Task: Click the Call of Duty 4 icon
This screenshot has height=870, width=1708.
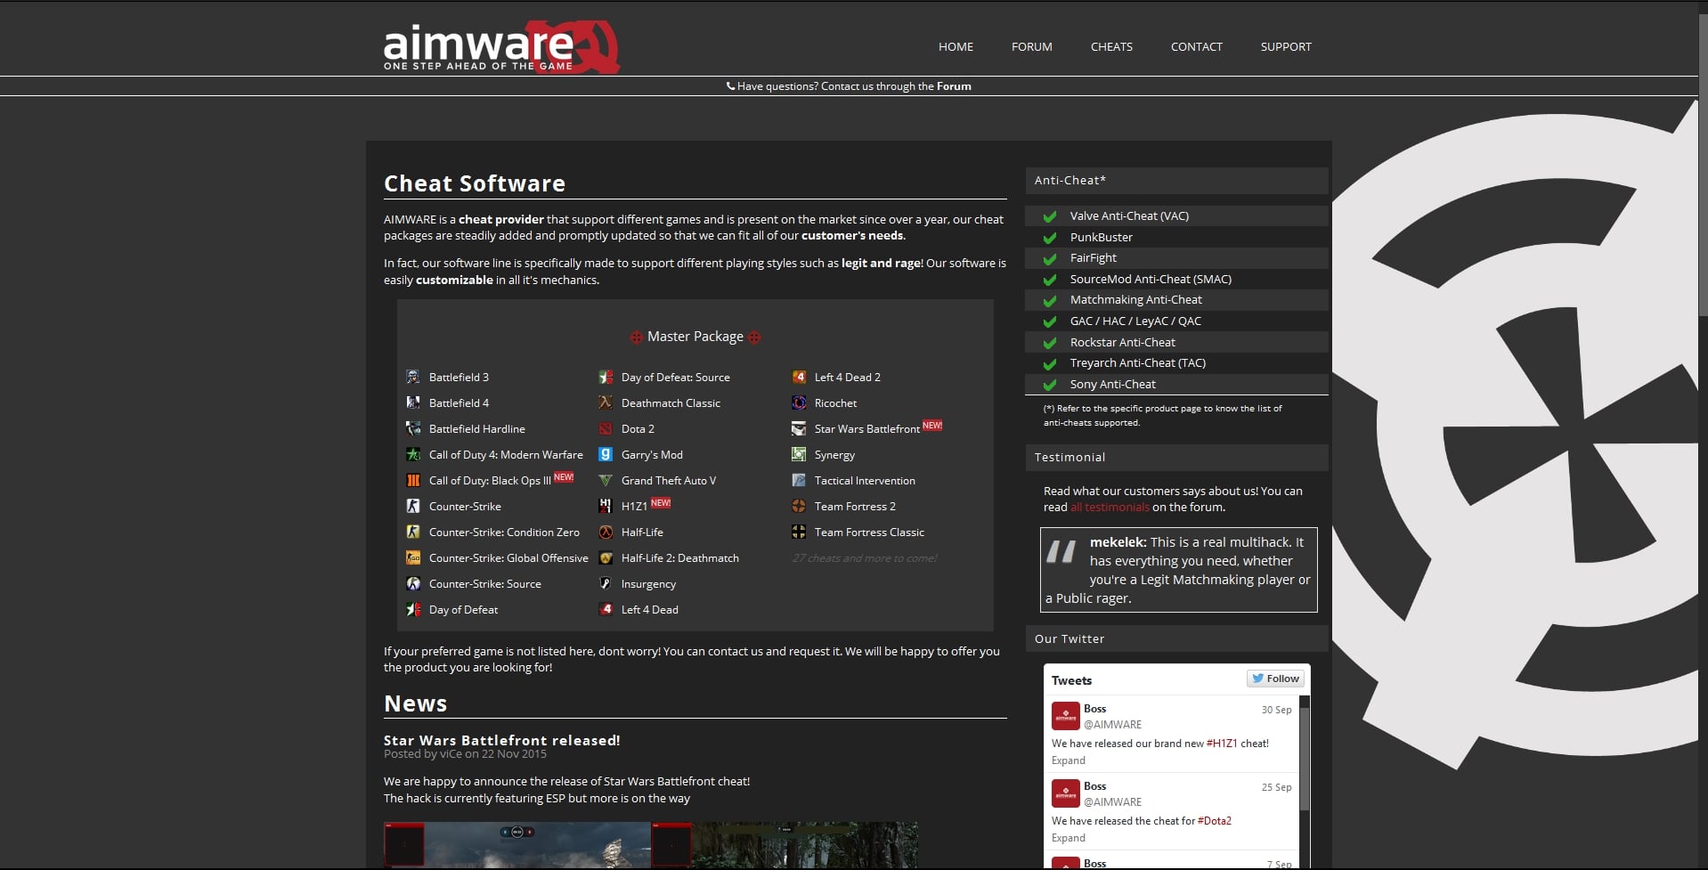Action: [x=413, y=454]
